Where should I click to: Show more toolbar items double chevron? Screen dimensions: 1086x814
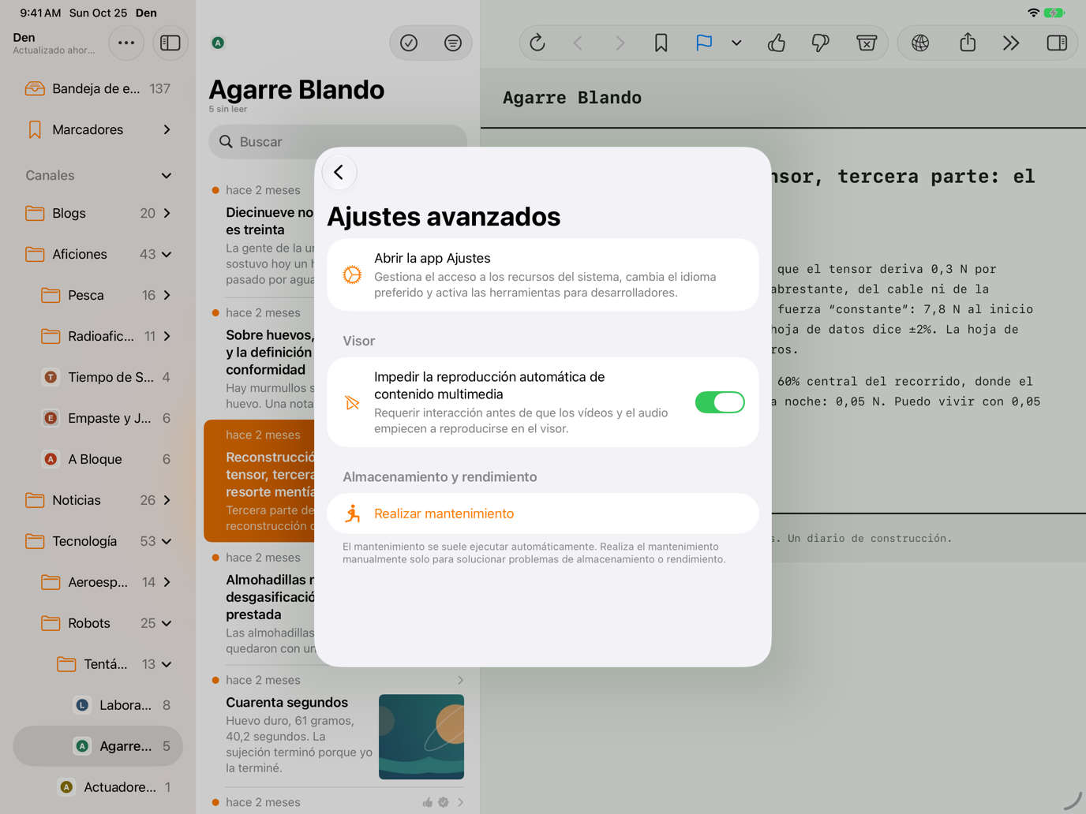click(x=1011, y=43)
